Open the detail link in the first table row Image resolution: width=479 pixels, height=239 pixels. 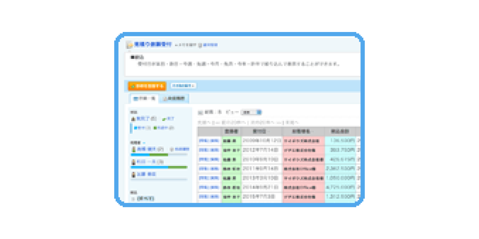pyautogui.click(x=209, y=141)
